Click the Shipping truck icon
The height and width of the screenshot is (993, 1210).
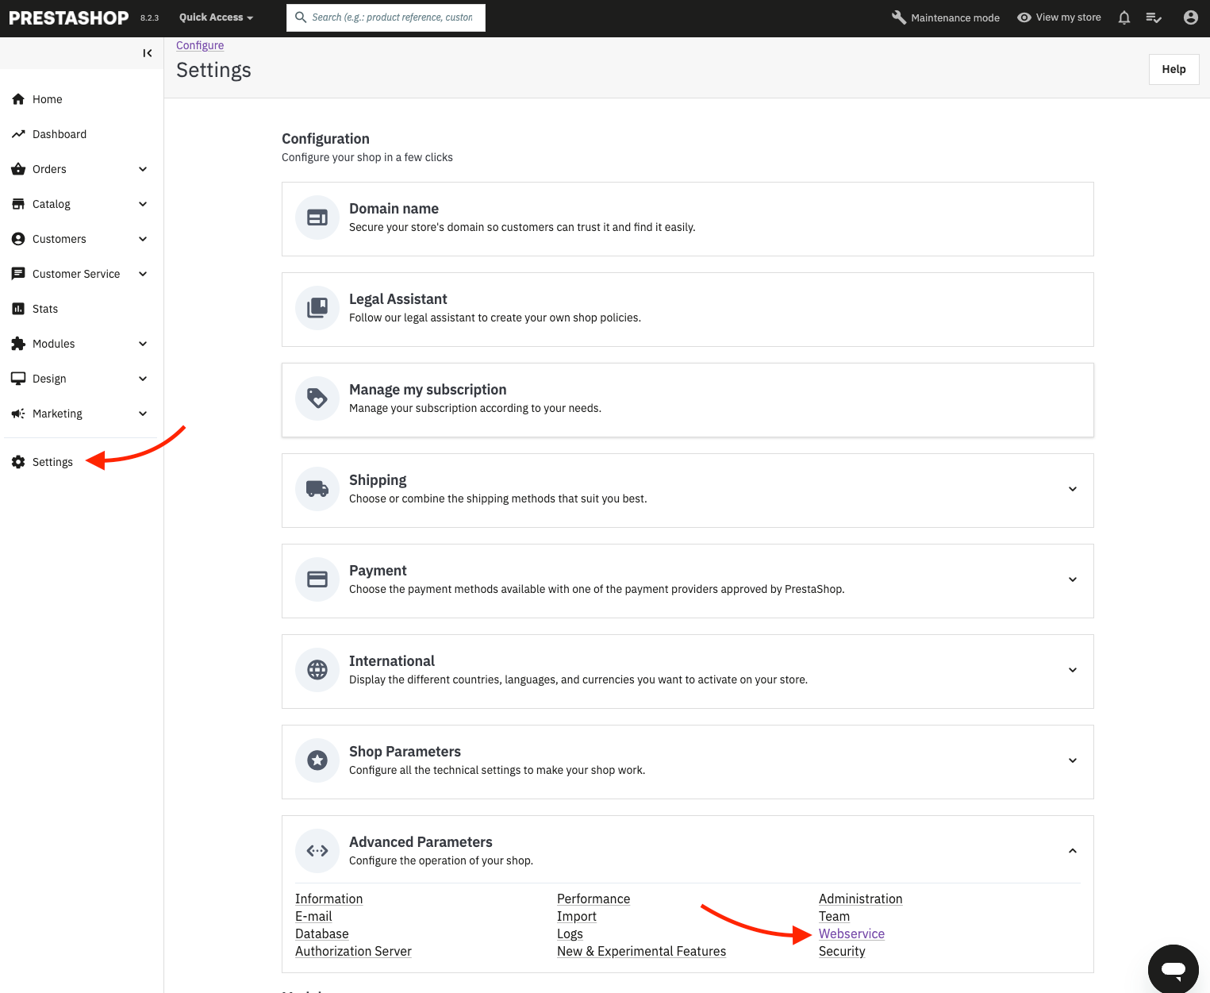click(x=317, y=489)
